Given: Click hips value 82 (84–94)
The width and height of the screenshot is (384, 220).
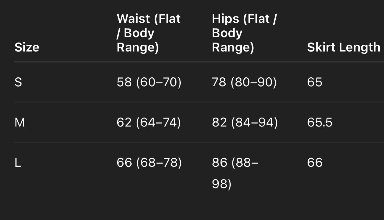Looking at the screenshot, I should point(245,122).
